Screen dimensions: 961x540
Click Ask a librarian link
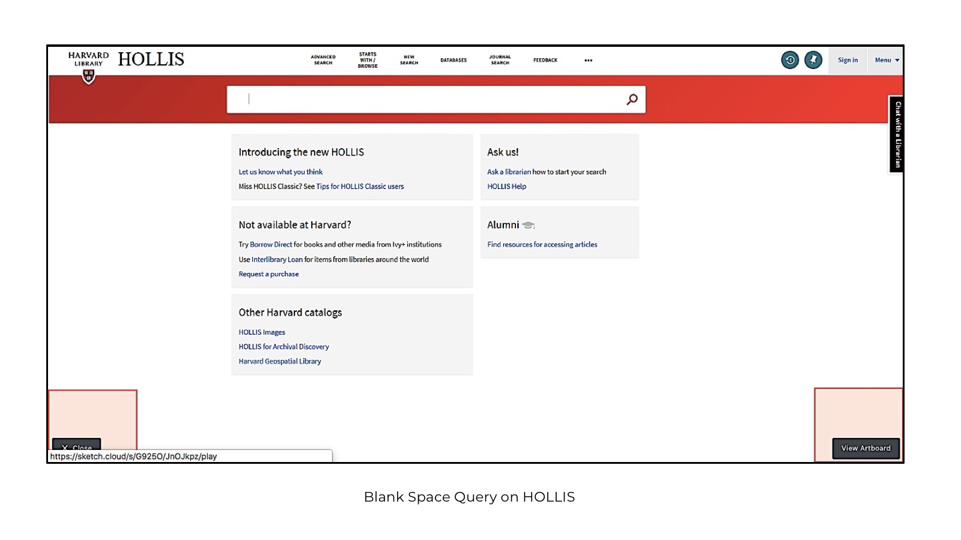click(509, 172)
